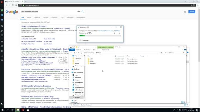
Task: Open the Инструменты menu in Google
Action: (x=81, y=17)
